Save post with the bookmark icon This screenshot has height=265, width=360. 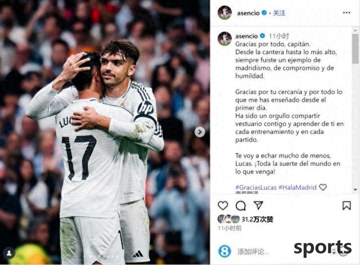point(346,206)
